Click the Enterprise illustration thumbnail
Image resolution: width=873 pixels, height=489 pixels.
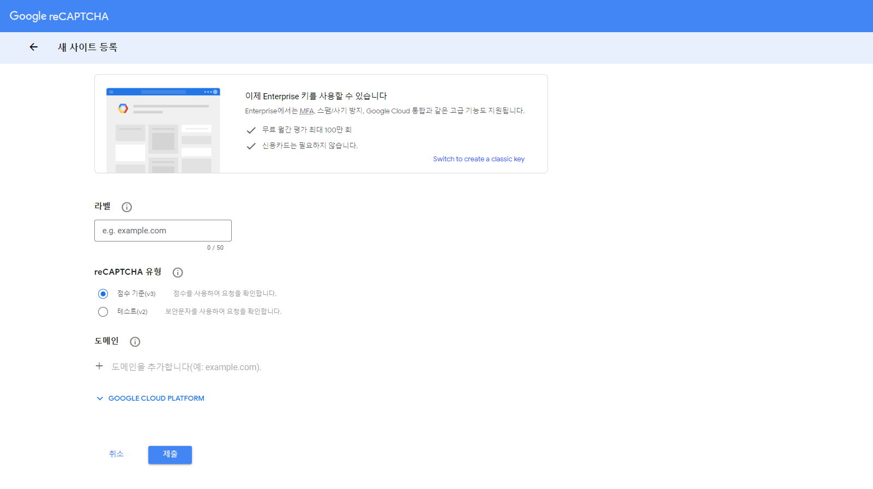click(163, 130)
